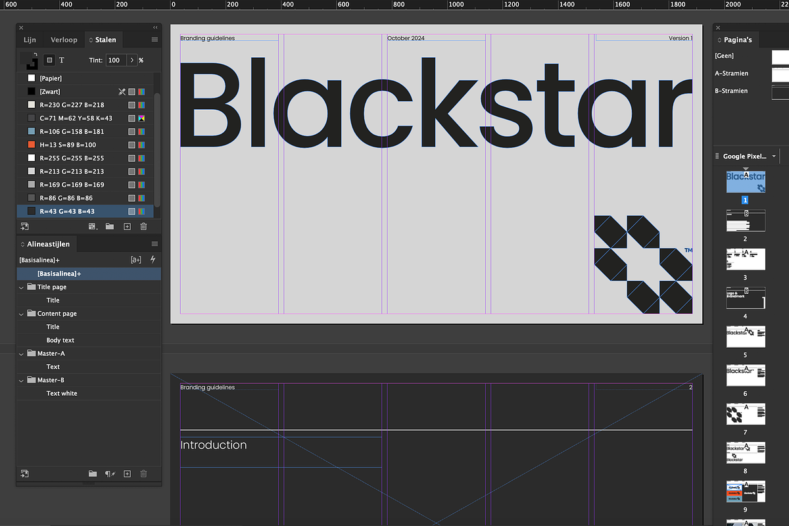Create a new color group in Stalen

(x=110, y=226)
